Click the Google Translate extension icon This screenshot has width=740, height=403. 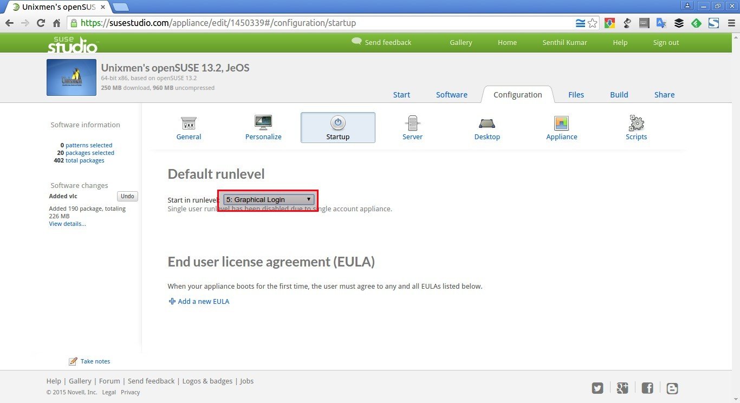click(661, 23)
